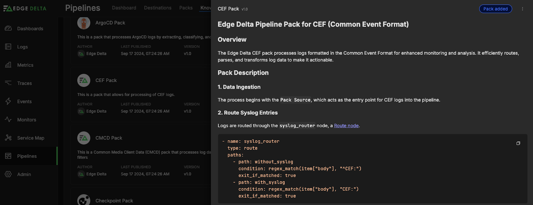Open the Destinations tab
Viewport: 533px width, 205px height.
tap(158, 8)
